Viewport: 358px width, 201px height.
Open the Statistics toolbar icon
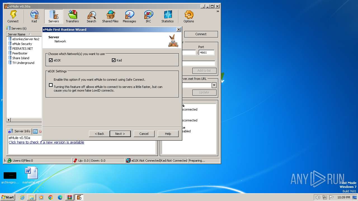[x=167, y=17]
